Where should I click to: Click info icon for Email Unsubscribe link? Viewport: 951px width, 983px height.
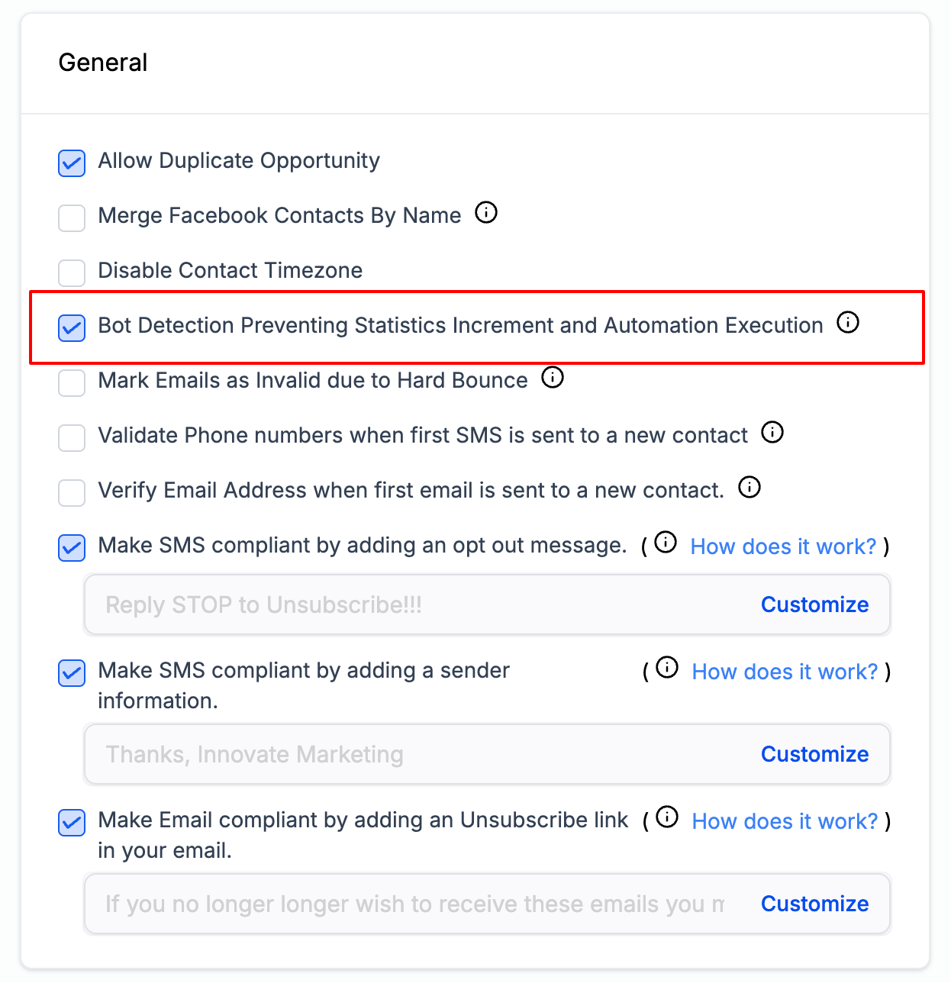(667, 817)
